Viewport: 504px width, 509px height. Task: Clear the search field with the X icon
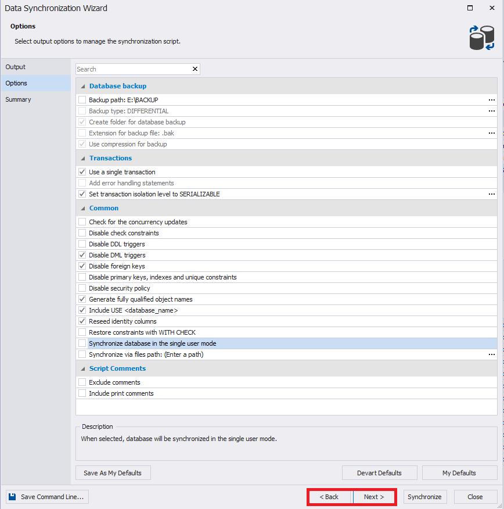point(195,69)
